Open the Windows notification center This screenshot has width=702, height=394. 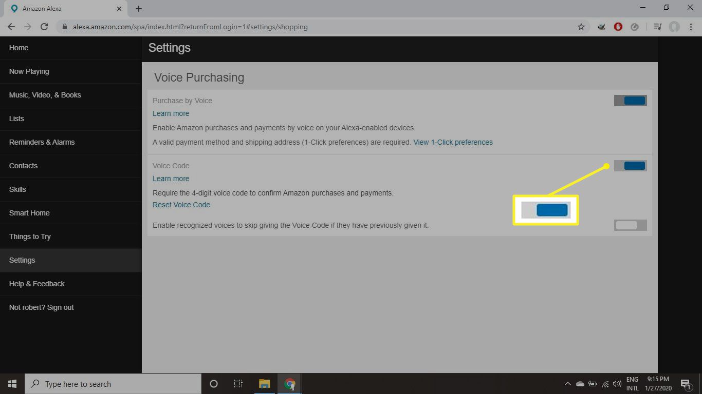[685, 384]
